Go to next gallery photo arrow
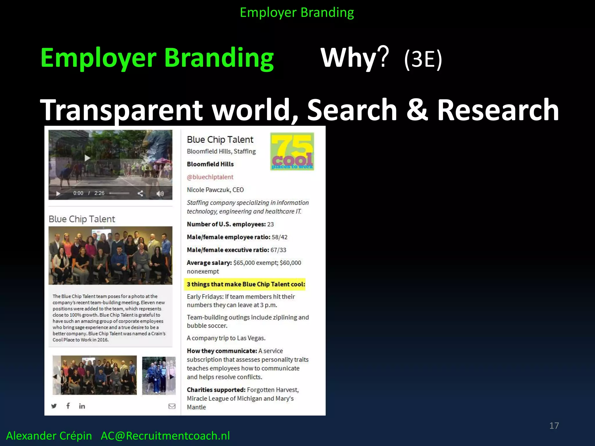 (x=172, y=377)
